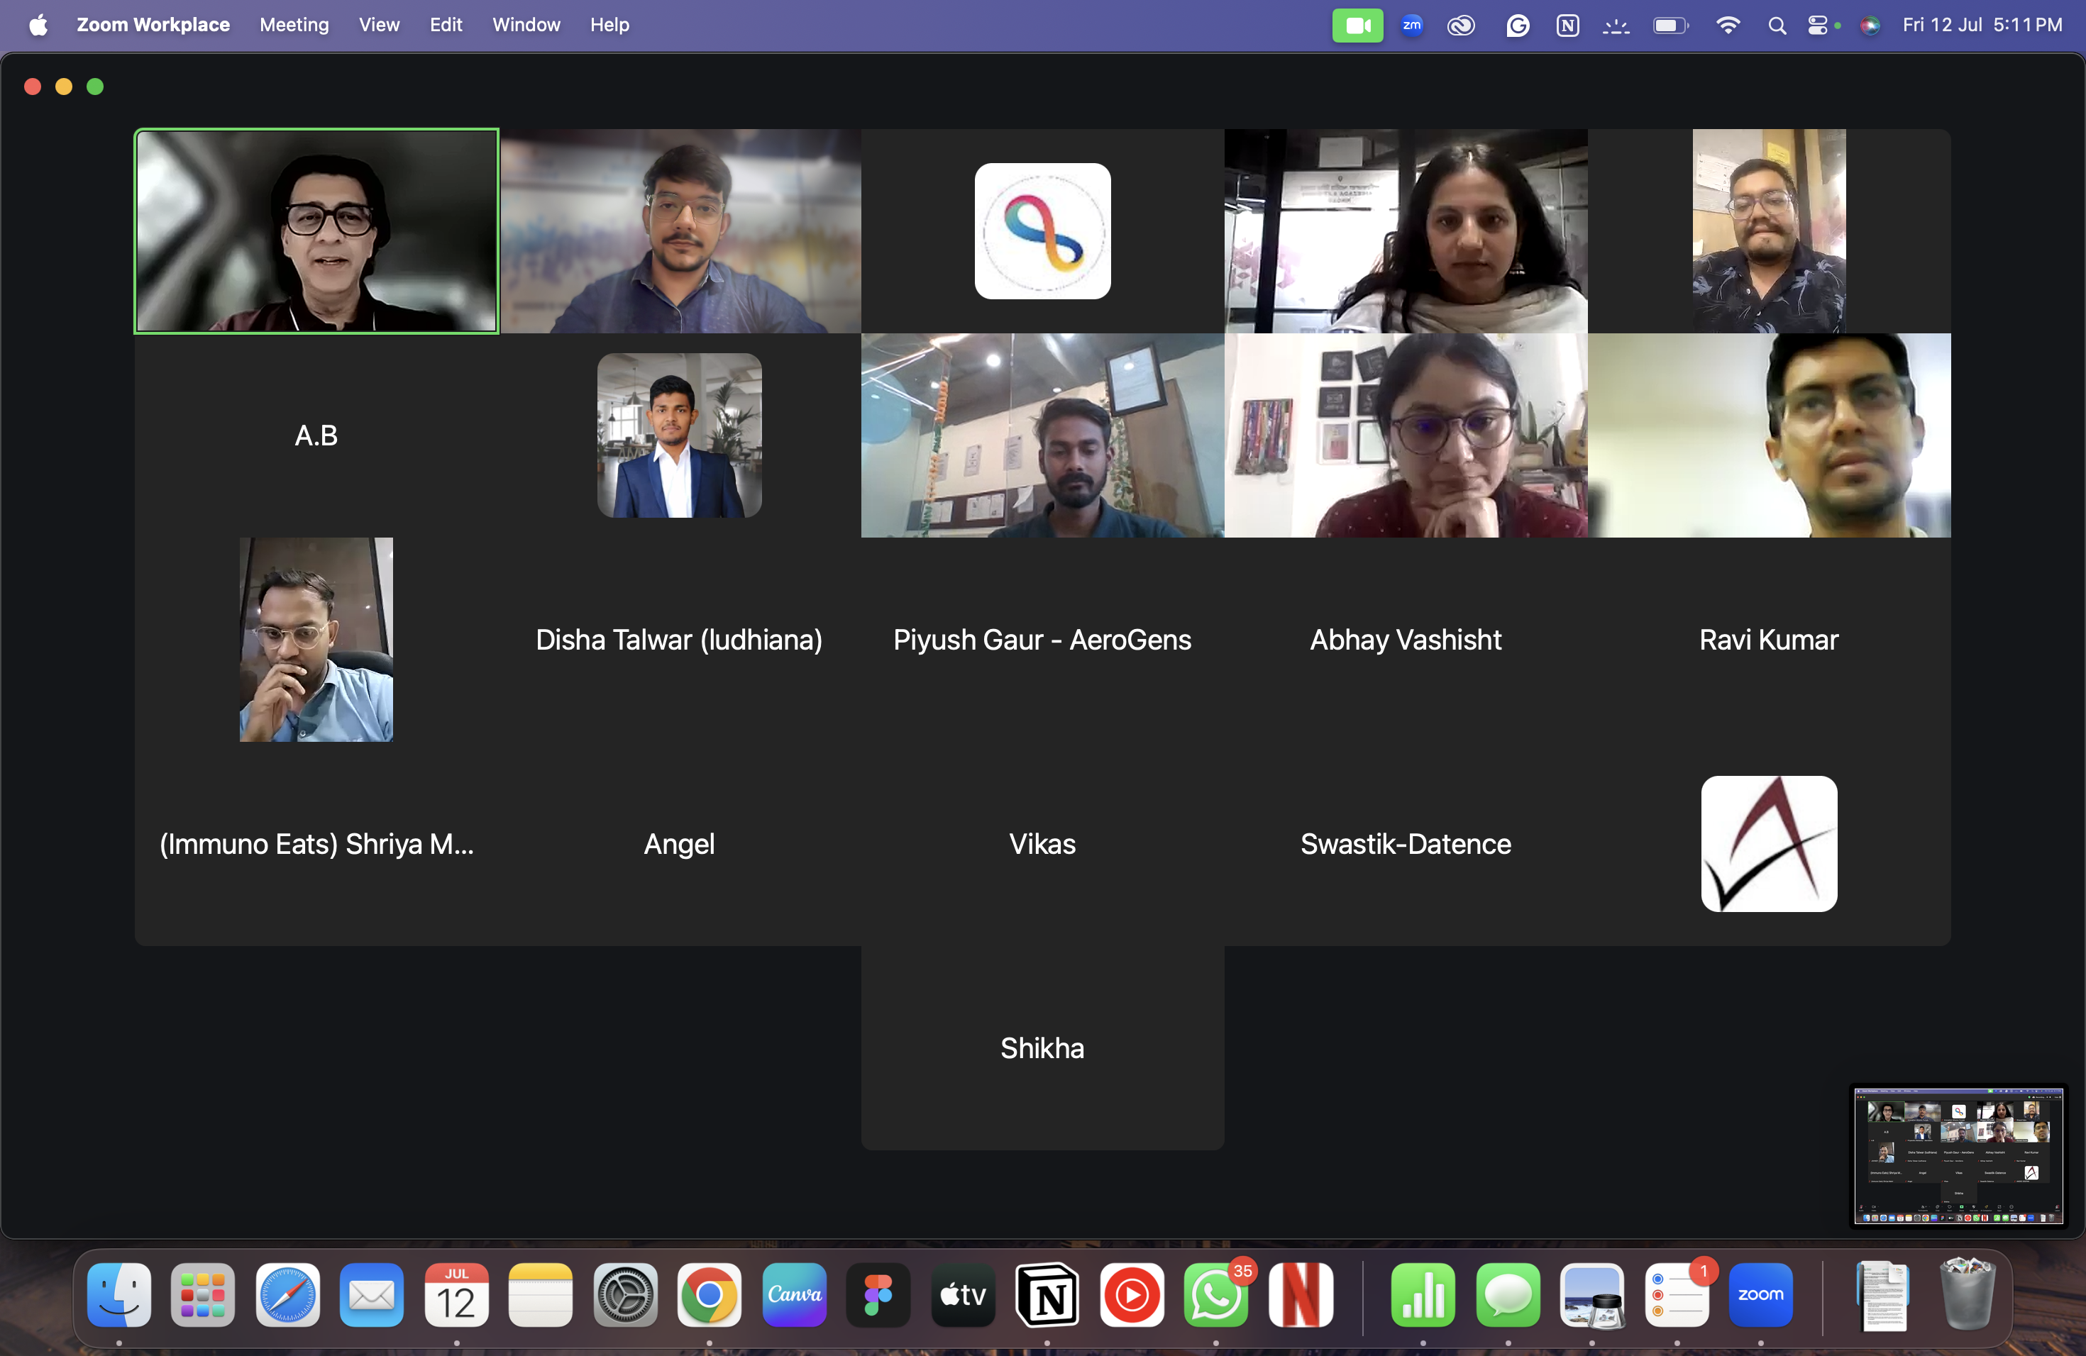The width and height of the screenshot is (2086, 1356).
Task: Open Control Center toggle in menu bar
Action: click(x=1819, y=26)
